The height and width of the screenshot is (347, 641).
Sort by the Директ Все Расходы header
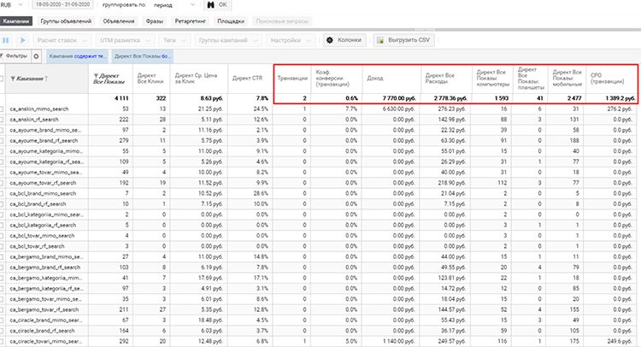tap(446, 79)
